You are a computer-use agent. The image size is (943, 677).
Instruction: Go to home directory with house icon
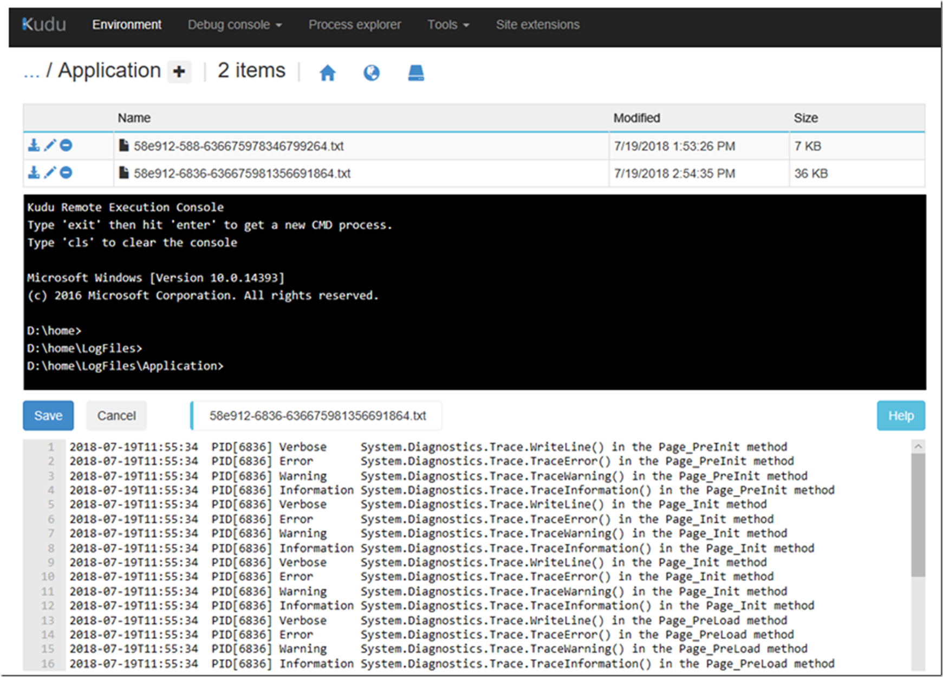[x=328, y=72]
